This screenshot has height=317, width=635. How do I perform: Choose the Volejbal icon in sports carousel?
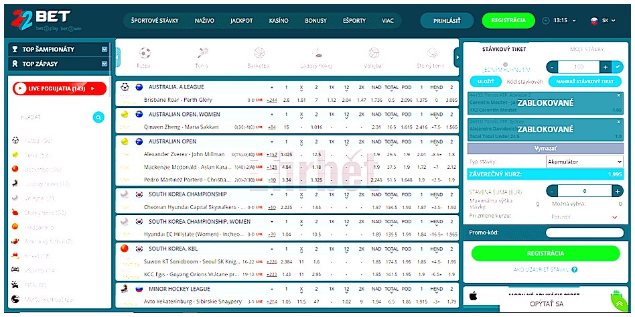point(373,54)
